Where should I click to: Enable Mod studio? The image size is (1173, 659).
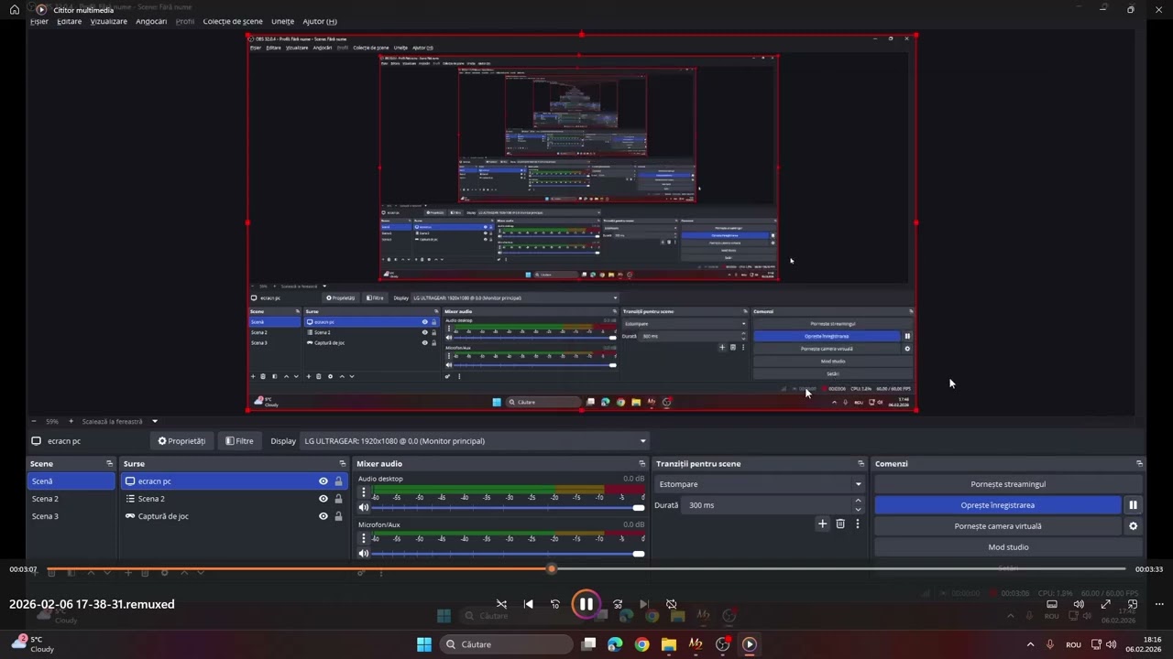(x=1008, y=547)
